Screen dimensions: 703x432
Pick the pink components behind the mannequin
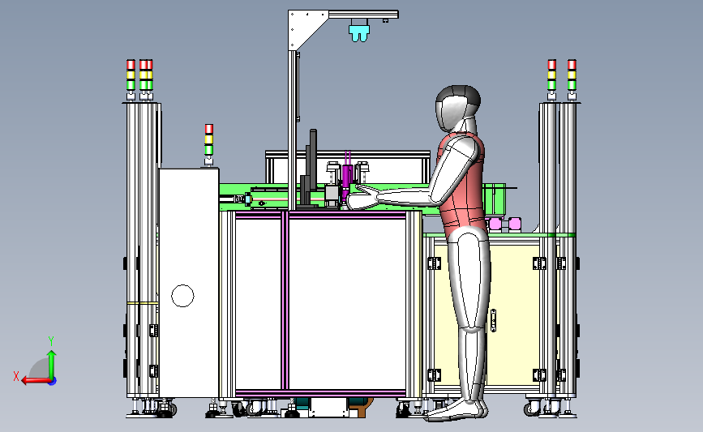coord(505,224)
